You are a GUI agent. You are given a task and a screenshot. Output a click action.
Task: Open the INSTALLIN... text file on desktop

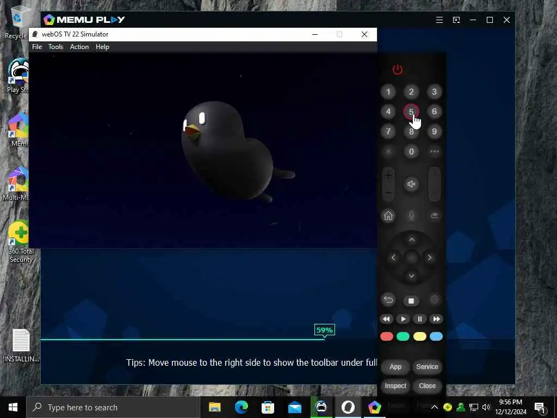[21, 346]
